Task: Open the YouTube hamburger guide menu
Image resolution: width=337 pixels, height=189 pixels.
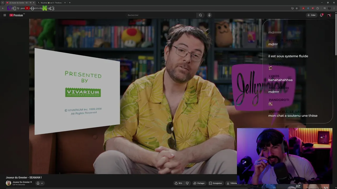Action: pyautogui.click(x=4, y=15)
